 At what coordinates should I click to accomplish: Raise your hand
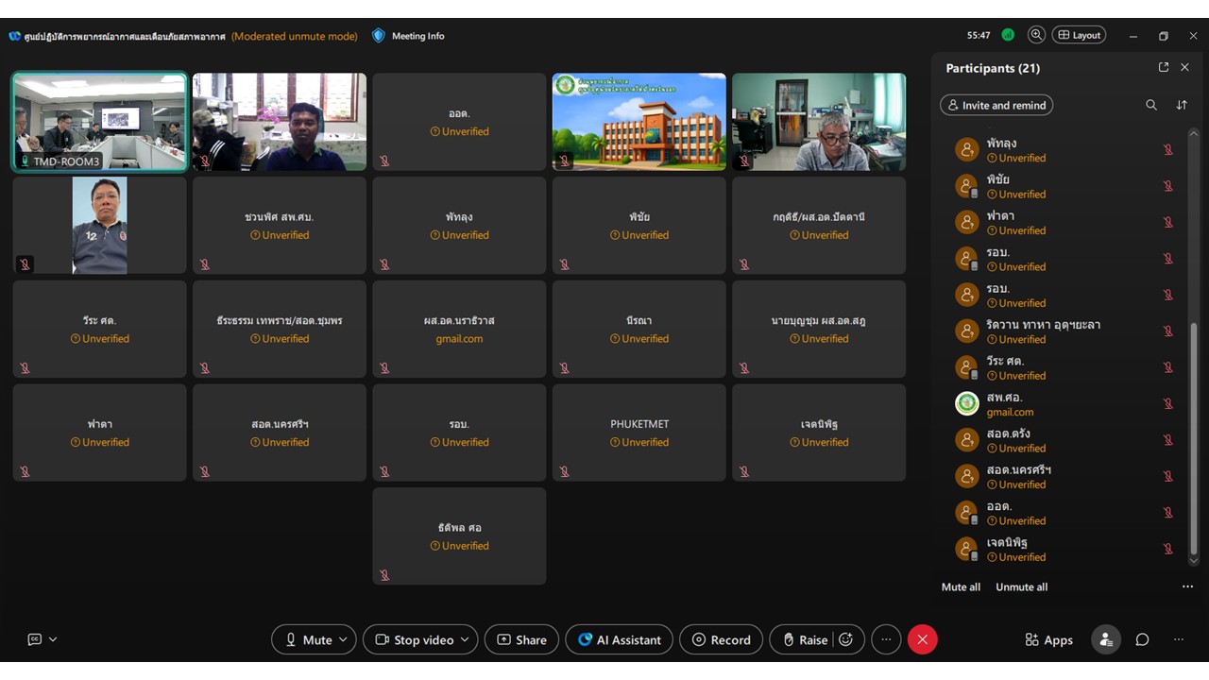[804, 639]
